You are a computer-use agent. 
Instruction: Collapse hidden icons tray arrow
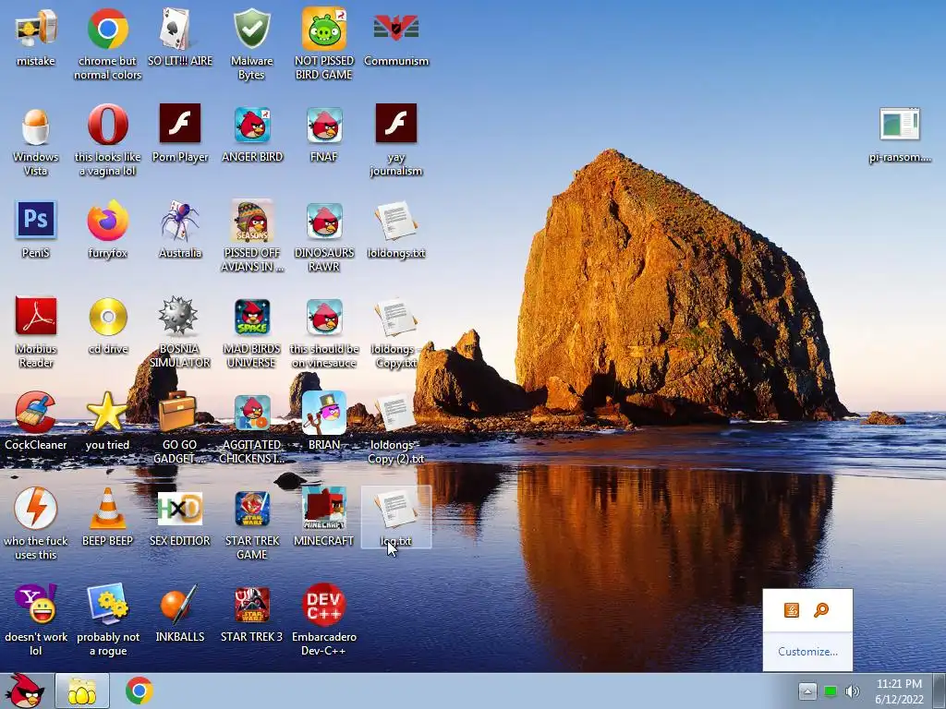point(807,691)
